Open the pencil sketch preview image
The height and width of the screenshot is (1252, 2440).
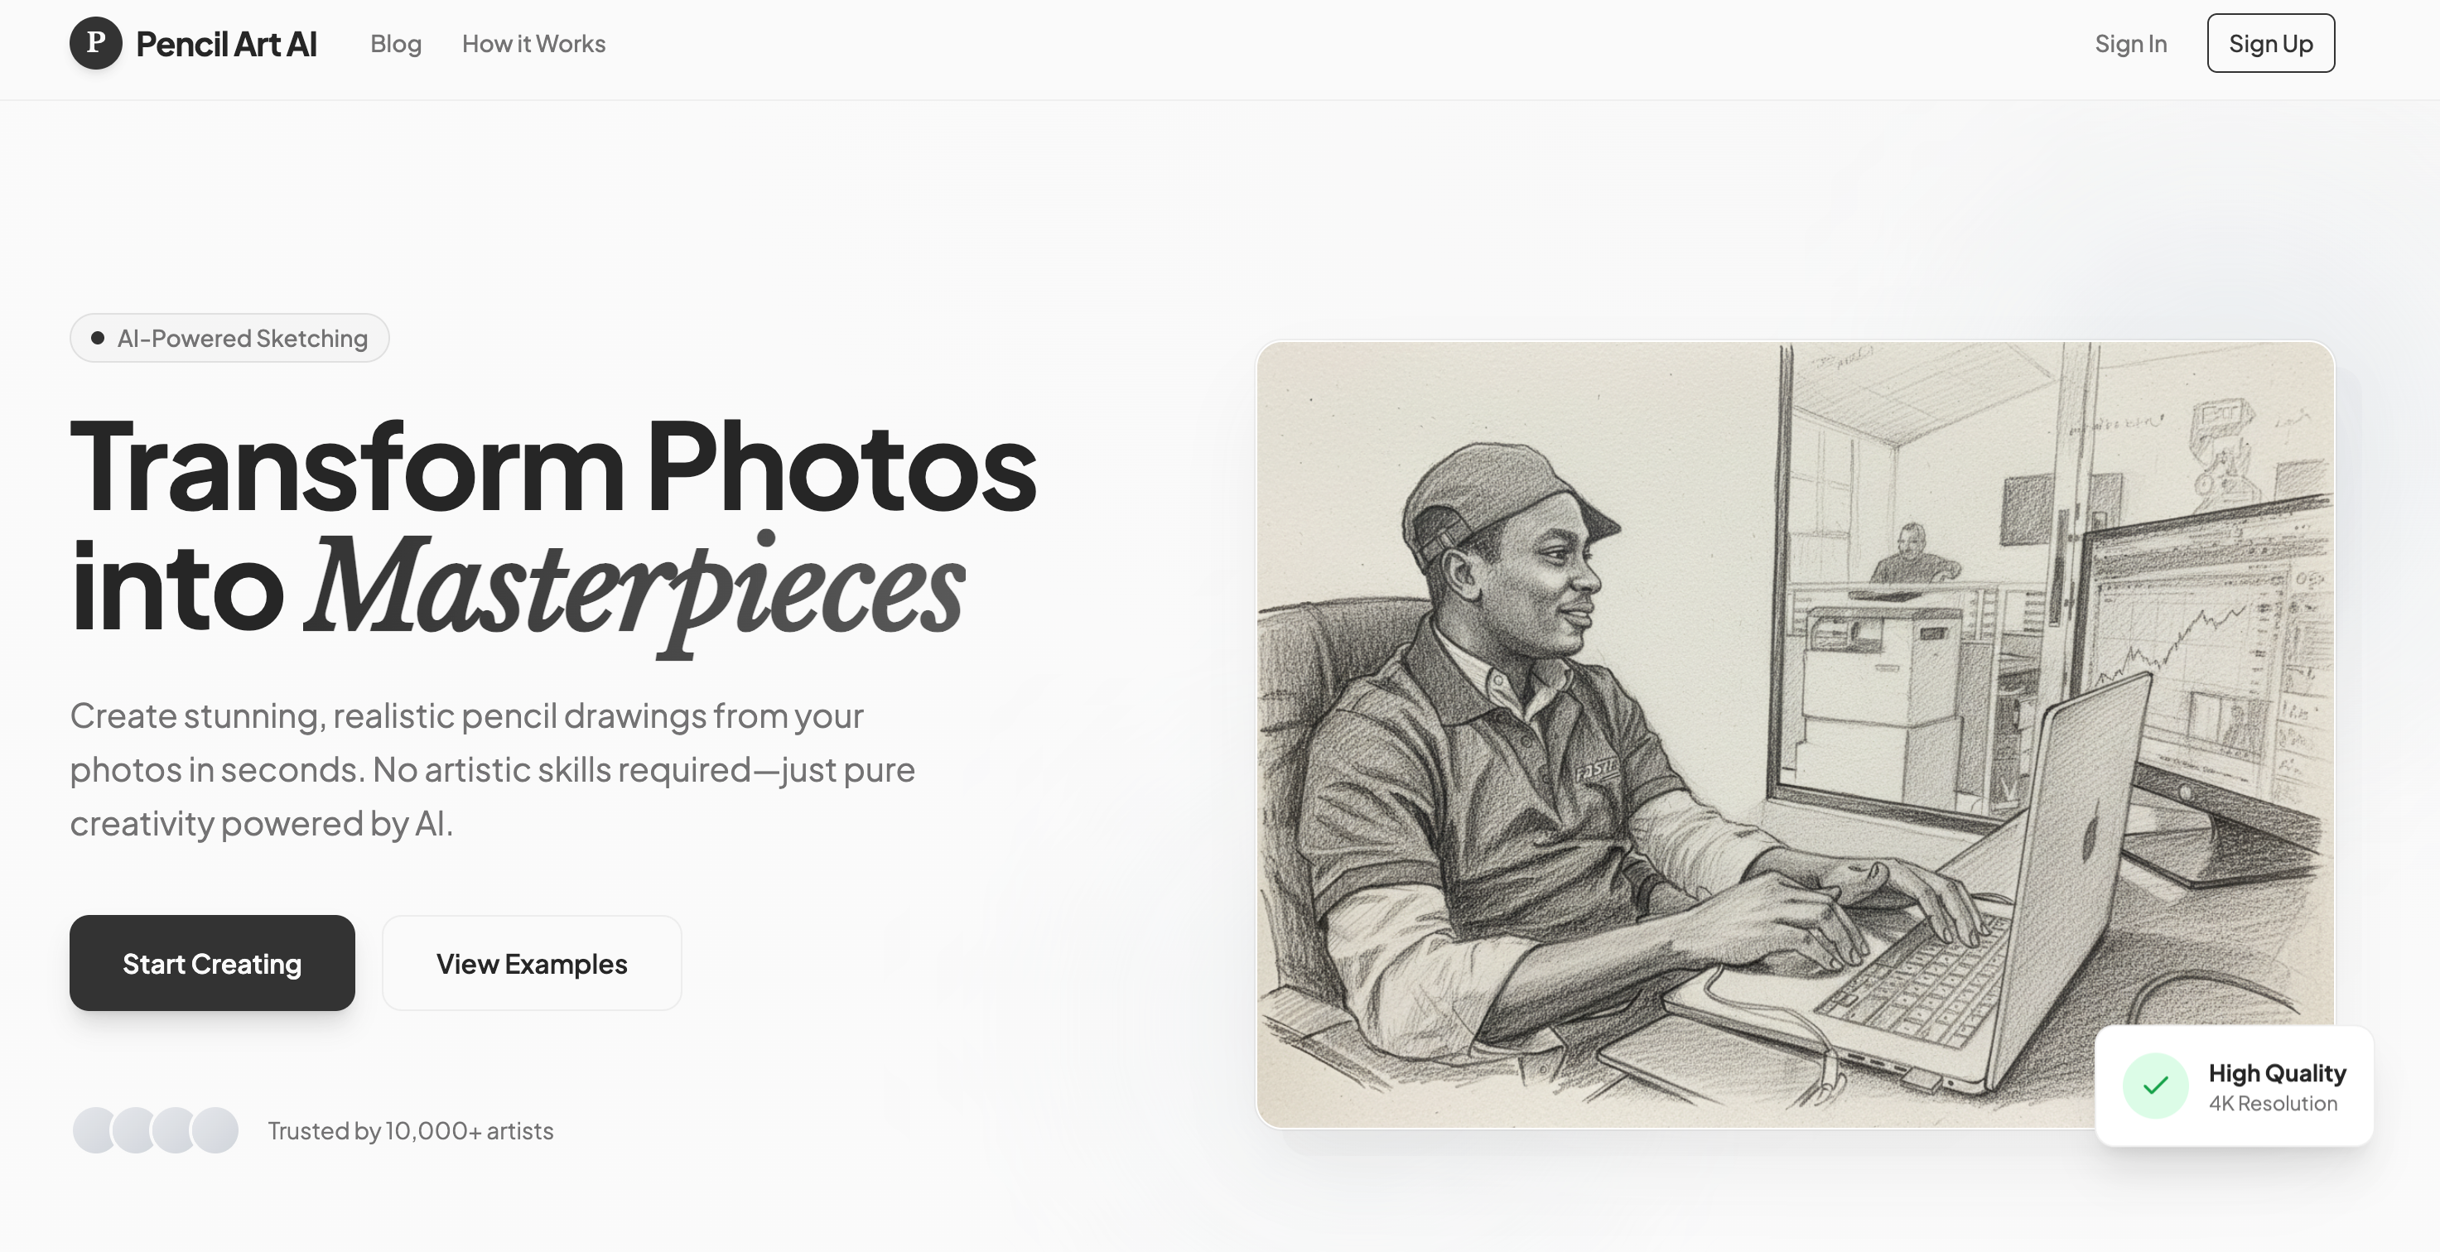coord(1795,735)
